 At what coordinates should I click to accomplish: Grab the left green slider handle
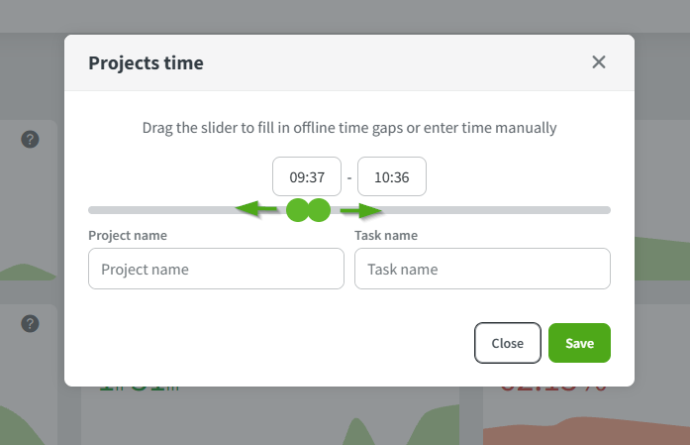(x=296, y=210)
